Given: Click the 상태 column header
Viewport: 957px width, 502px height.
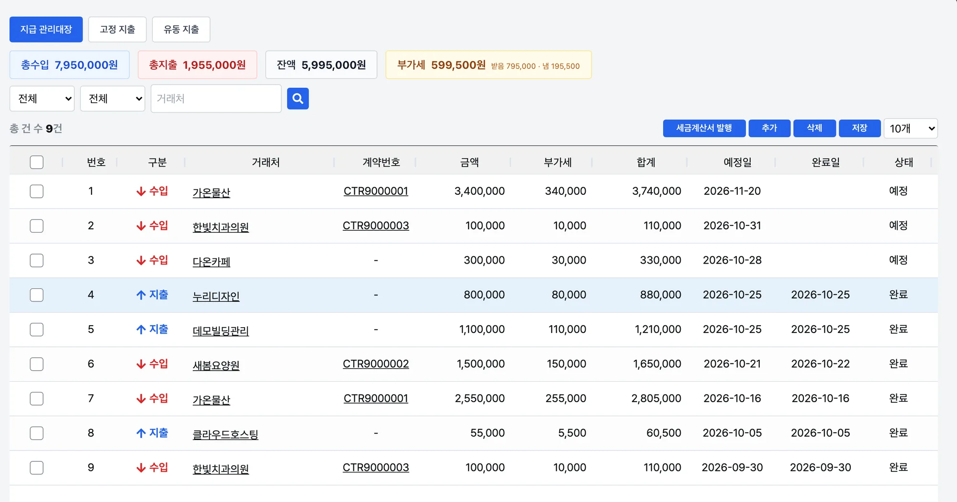Looking at the screenshot, I should [904, 162].
